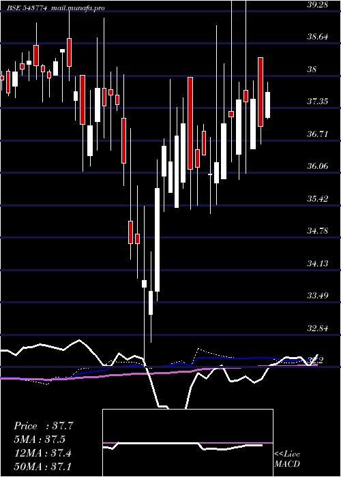The image size is (341, 477).
Task: Click the 37.35 price axis label
Action: tap(318, 102)
